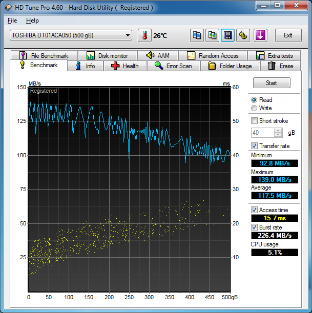Screen dimensions: 312x313
Task: Click the Minimum 92.8 MB/s value
Action: pyautogui.click(x=275, y=163)
